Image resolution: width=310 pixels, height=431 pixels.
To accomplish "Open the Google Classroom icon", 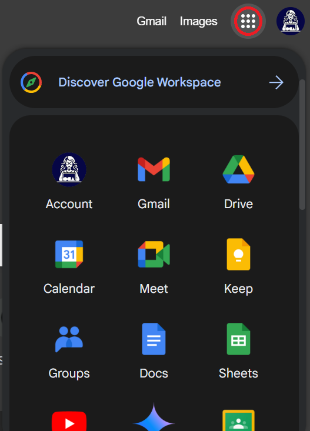I will click(238, 420).
